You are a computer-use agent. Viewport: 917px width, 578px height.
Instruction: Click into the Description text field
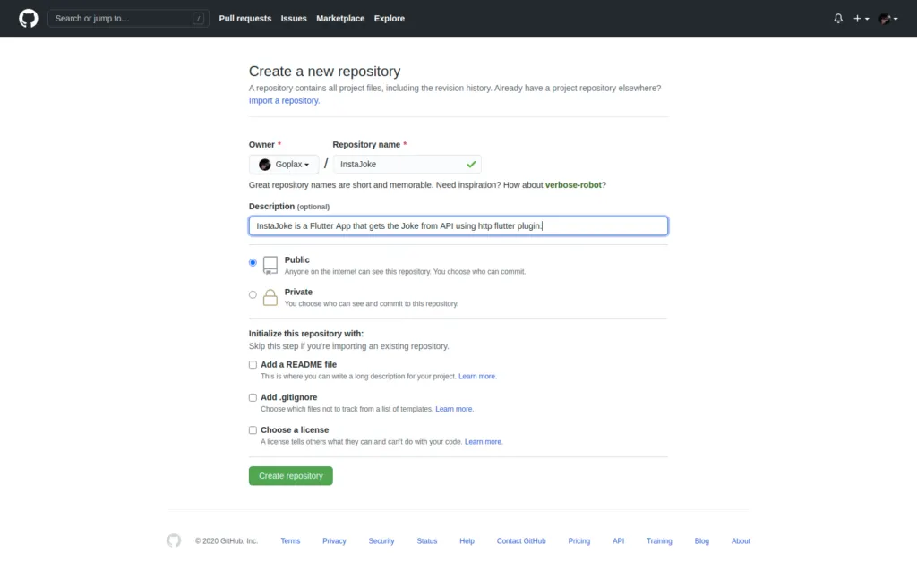tap(458, 226)
